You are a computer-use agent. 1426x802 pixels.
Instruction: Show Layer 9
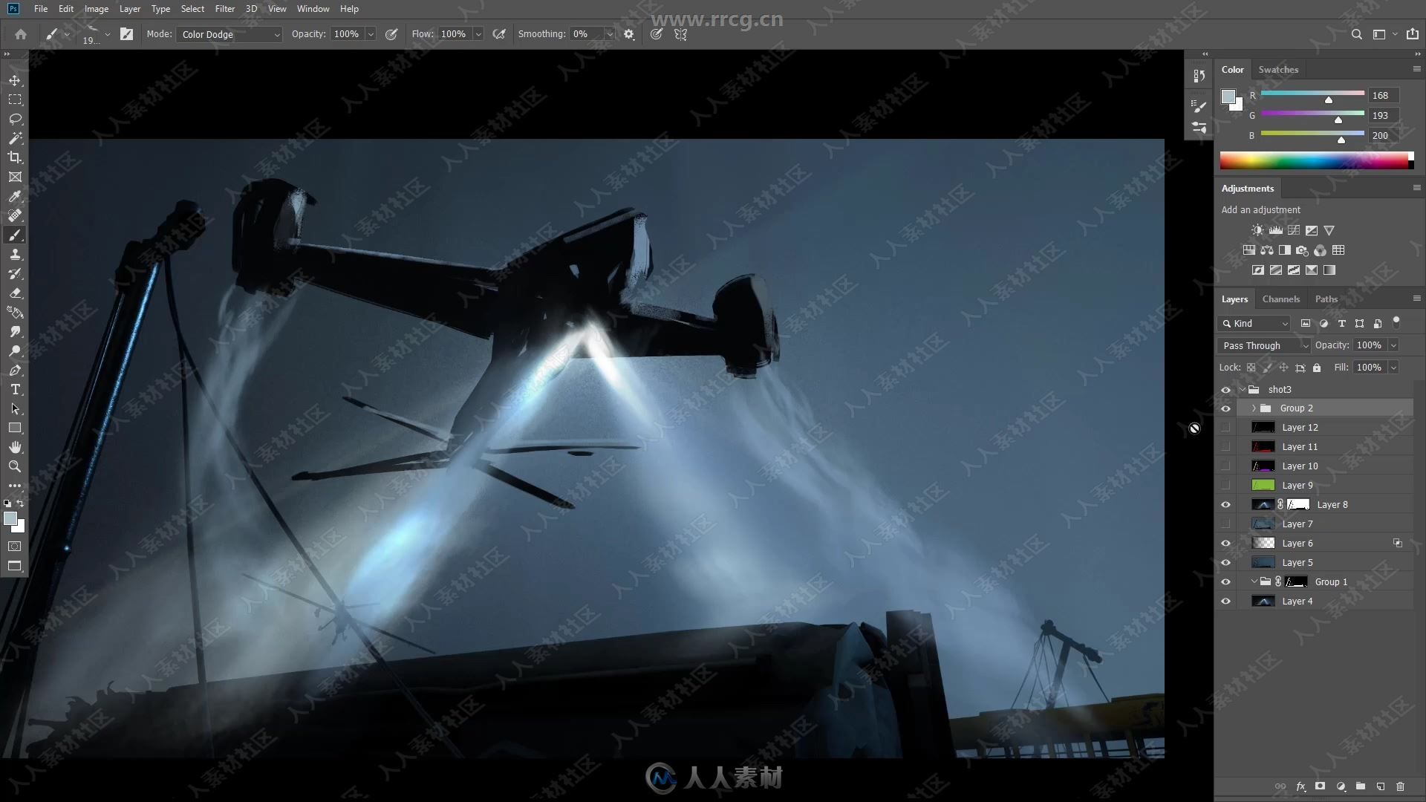click(x=1225, y=486)
